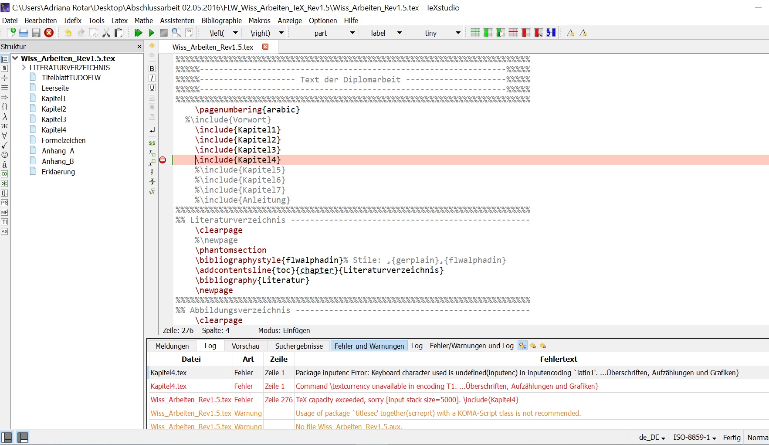Add a table row with green row icon
This screenshot has width=769, height=445.
pyautogui.click(x=475, y=33)
